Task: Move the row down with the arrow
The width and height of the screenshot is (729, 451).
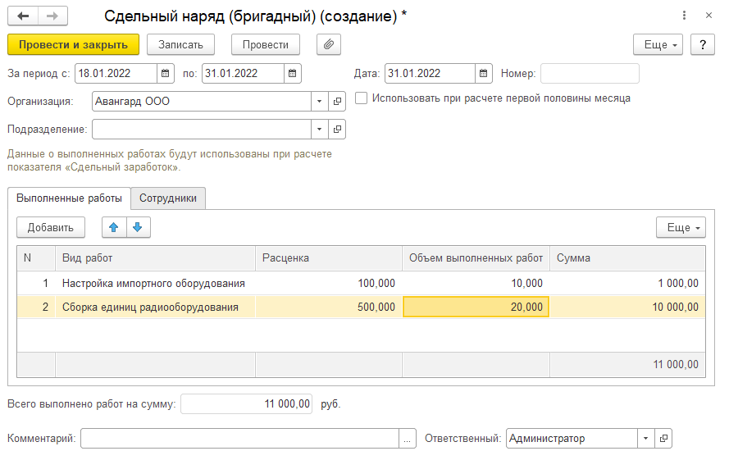Action: click(137, 227)
